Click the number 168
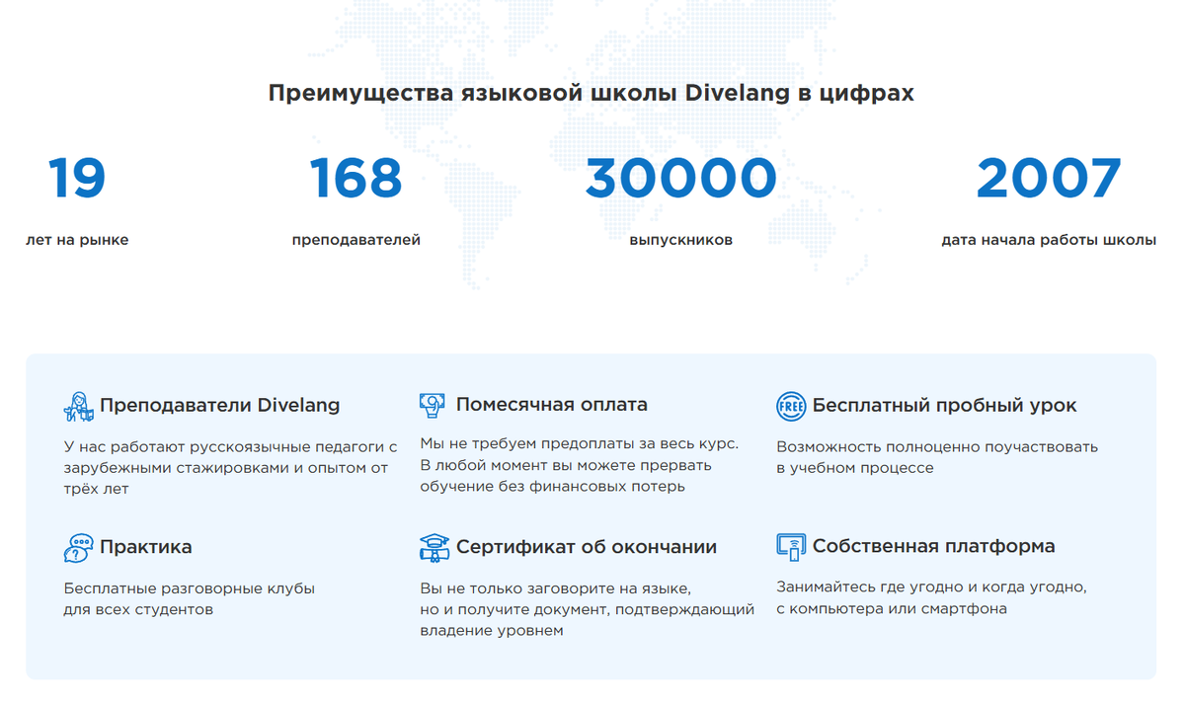This screenshot has height=704, width=1185. 356,179
